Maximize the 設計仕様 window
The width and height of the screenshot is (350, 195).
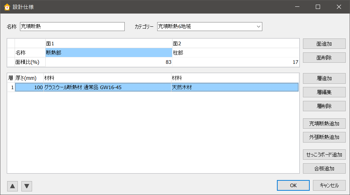[318, 7]
